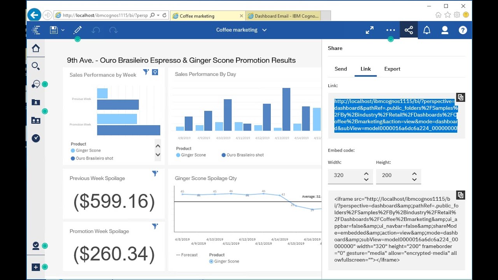The image size is (498, 280).
Task: Select Ouro Brasileiro shot in daily legend
Action: pos(242,155)
